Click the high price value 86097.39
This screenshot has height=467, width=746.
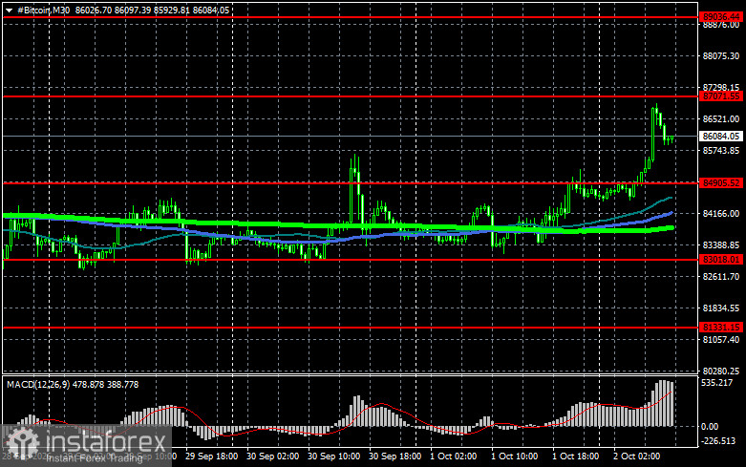(132, 10)
